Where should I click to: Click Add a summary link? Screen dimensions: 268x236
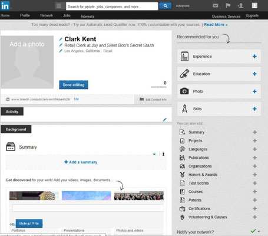point(81,162)
